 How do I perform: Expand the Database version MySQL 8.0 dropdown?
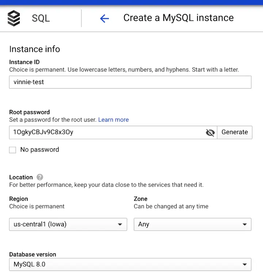130,264
